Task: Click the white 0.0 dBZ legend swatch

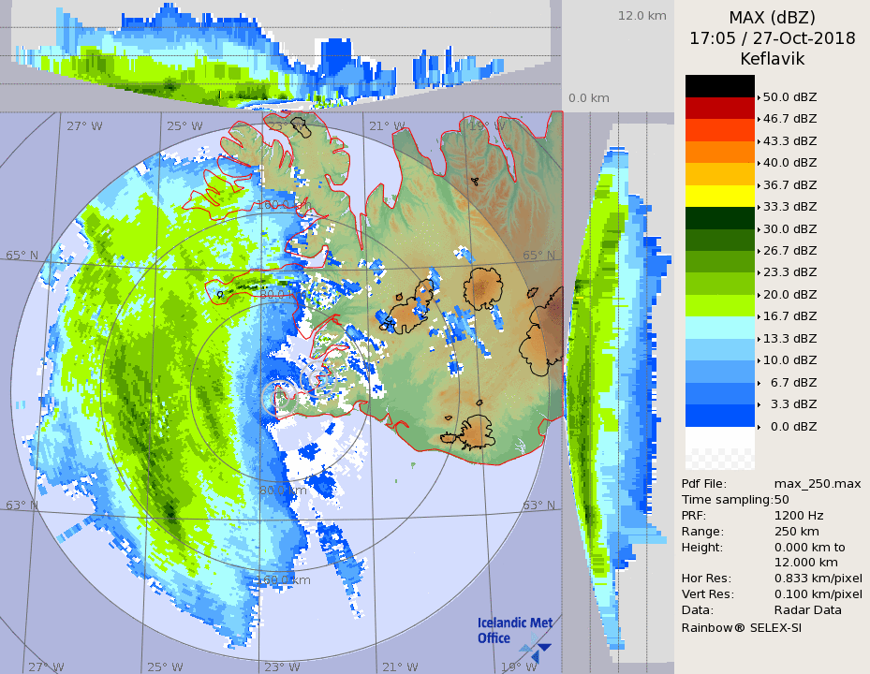Action: (719, 438)
